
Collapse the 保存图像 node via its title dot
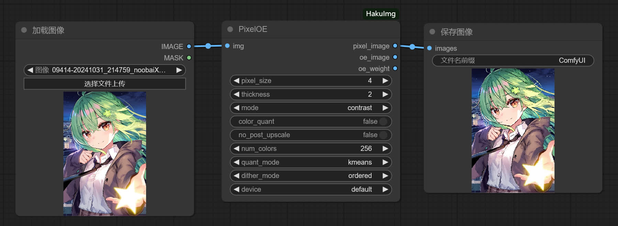click(432, 32)
